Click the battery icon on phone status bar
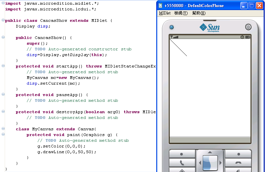 click(x=248, y=37)
